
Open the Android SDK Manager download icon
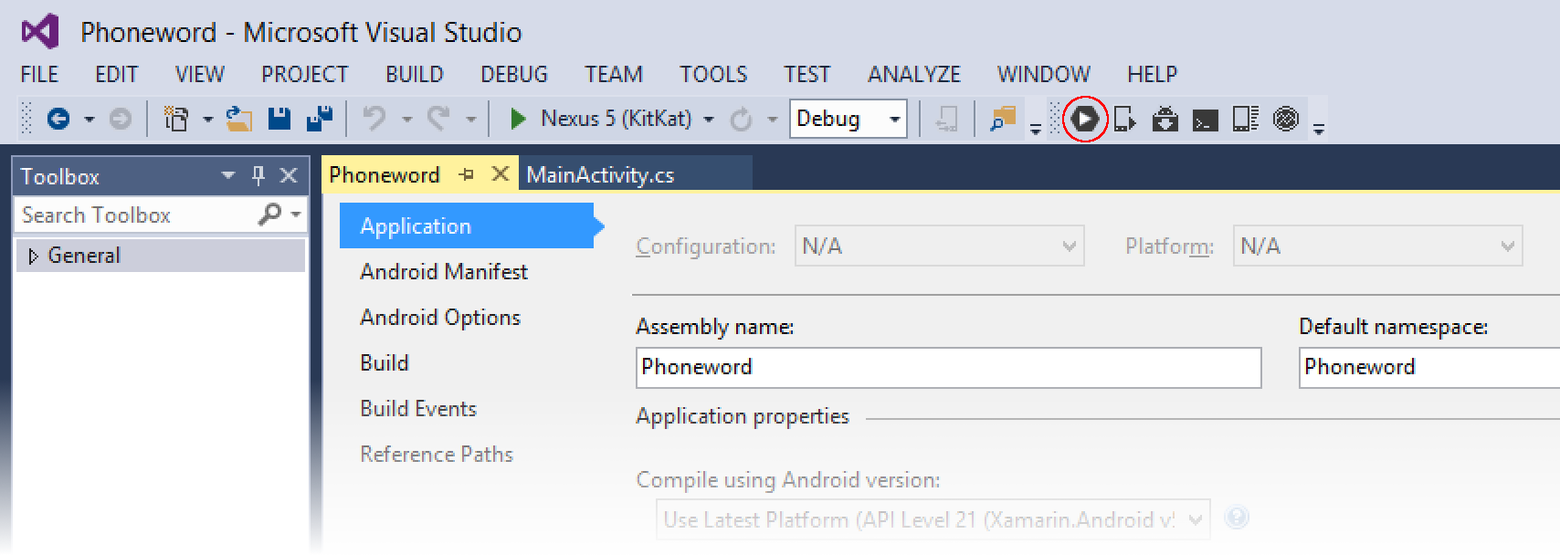click(x=1165, y=120)
